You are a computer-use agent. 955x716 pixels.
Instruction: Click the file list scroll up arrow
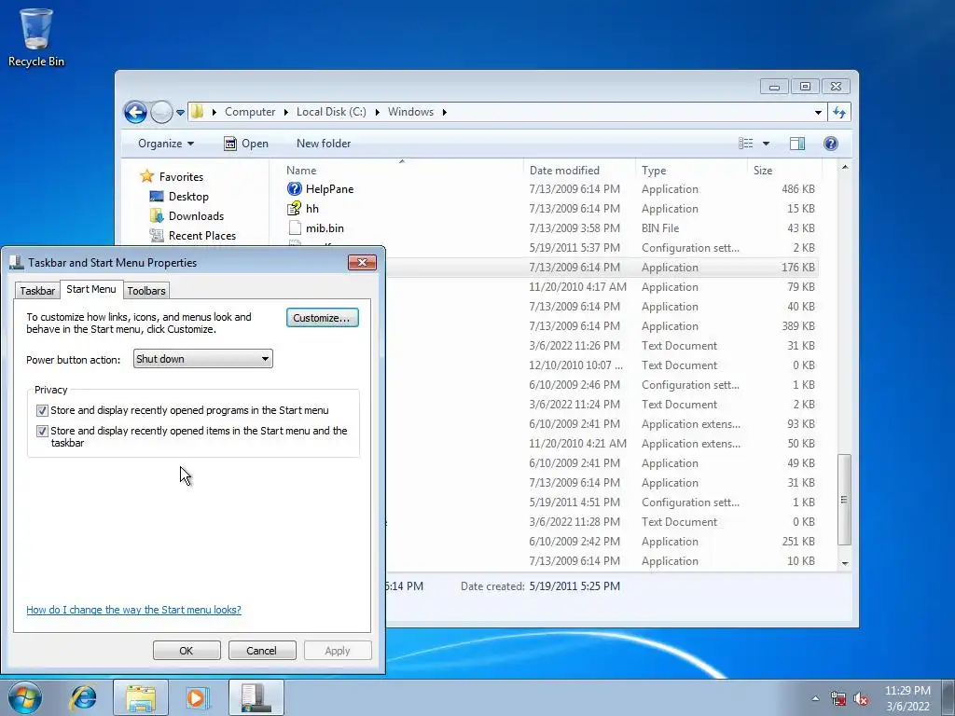pos(845,168)
